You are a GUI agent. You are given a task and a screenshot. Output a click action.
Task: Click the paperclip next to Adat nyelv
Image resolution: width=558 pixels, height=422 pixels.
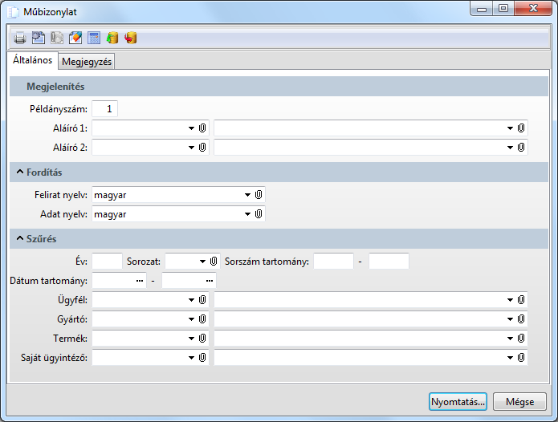click(x=259, y=214)
